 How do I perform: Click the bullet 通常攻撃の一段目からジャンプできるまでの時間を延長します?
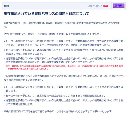[x=56, y=96]
